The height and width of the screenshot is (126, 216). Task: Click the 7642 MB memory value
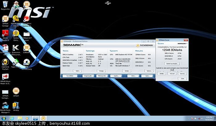[118, 63]
